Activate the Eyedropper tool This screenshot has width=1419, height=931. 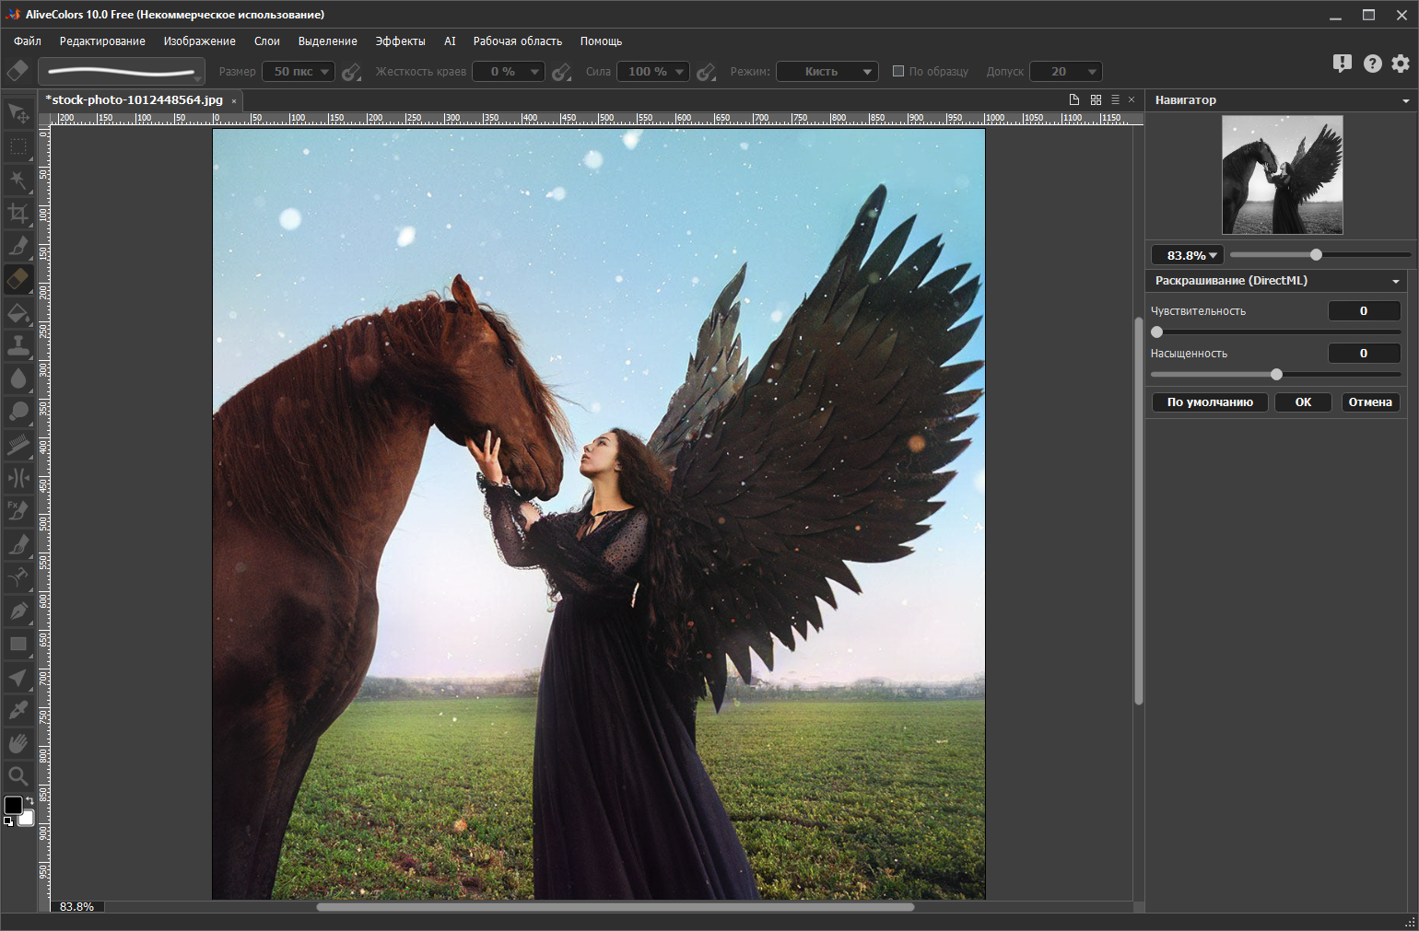pyautogui.click(x=18, y=710)
